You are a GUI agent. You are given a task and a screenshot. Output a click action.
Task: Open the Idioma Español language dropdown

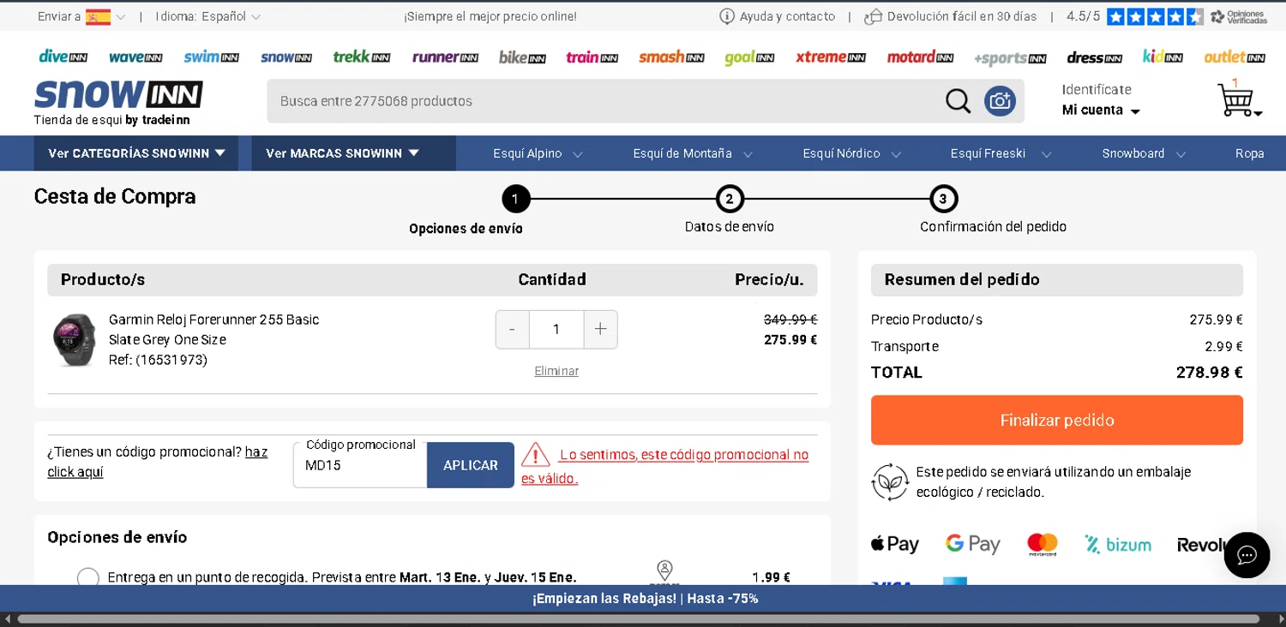click(208, 16)
